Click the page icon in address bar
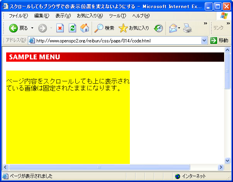 click(32, 40)
